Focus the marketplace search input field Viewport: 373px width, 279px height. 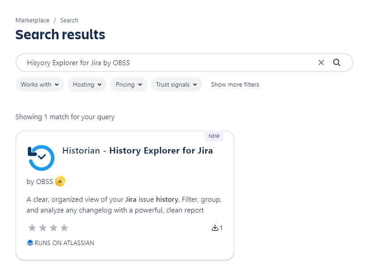pyautogui.click(x=165, y=62)
